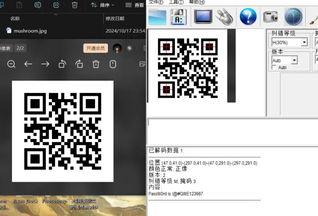Click the radar globe toolbar icon

point(293,17)
